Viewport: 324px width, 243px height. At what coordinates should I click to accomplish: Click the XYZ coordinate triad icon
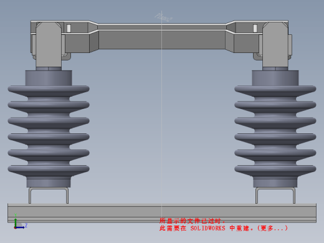pos(21,221)
